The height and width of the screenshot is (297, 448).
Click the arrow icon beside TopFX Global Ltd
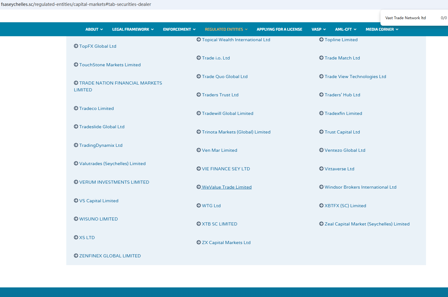click(76, 46)
